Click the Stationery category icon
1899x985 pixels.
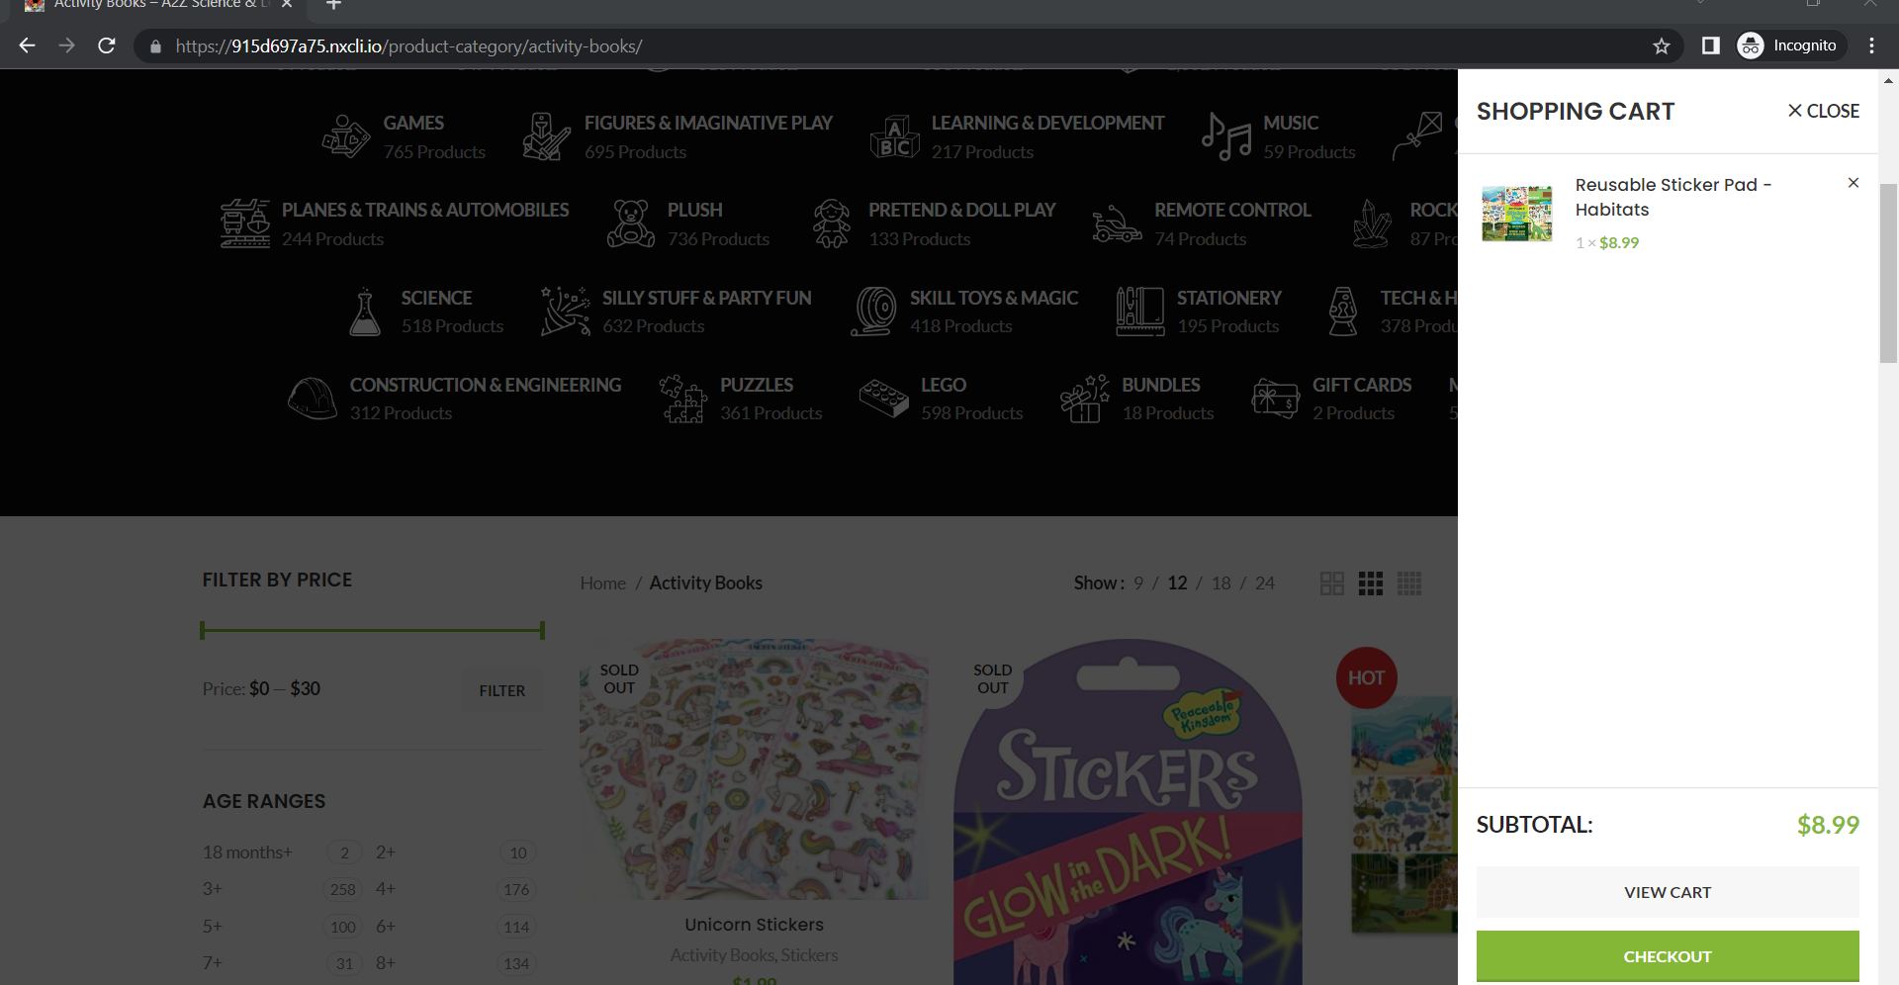[x=1140, y=312]
